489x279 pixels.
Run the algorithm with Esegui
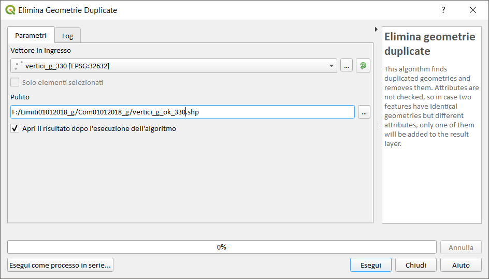371,265
